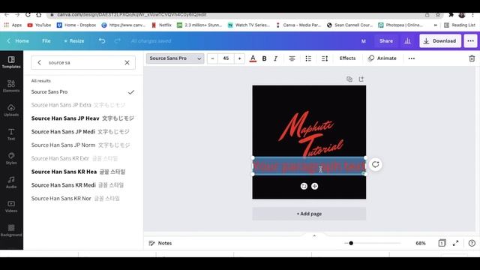
Task: Open the Effects panel
Action: pos(347,58)
